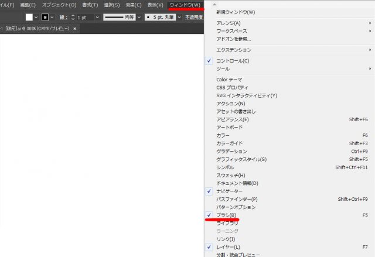Open the 5 pt. 丸筆 brush dropdown

coord(179,17)
